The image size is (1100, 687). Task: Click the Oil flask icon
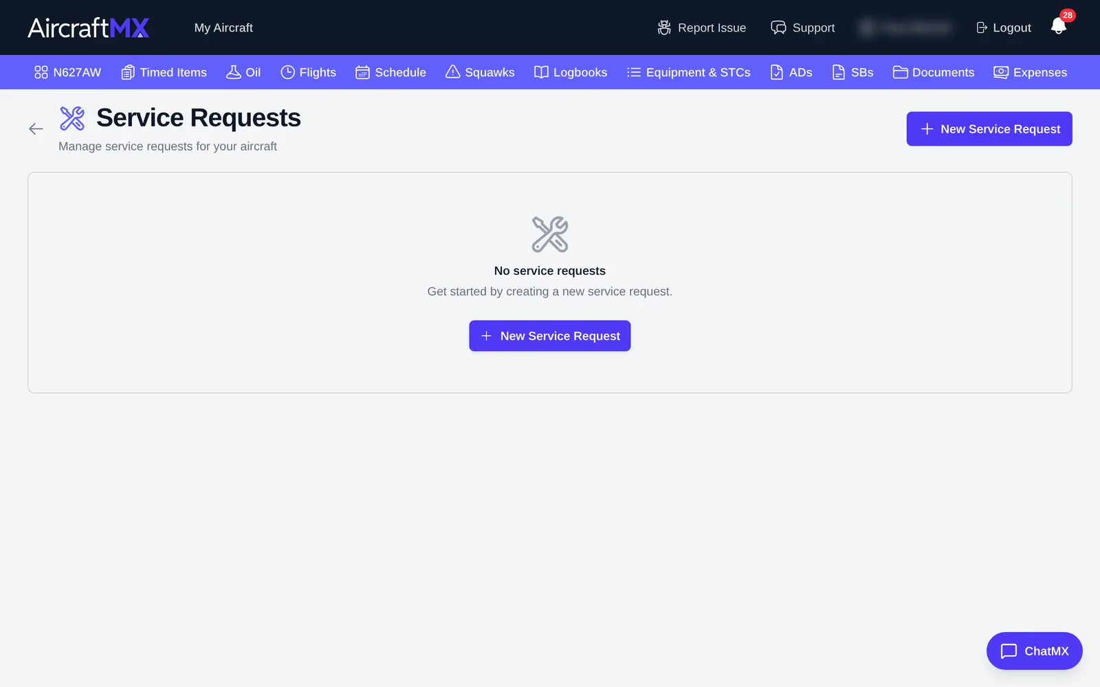click(234, 72)
